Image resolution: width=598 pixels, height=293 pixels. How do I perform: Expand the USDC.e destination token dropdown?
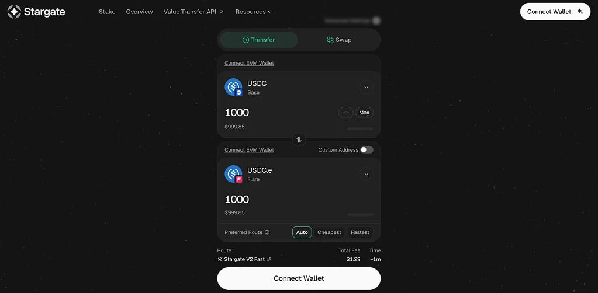tap(366, 174)
